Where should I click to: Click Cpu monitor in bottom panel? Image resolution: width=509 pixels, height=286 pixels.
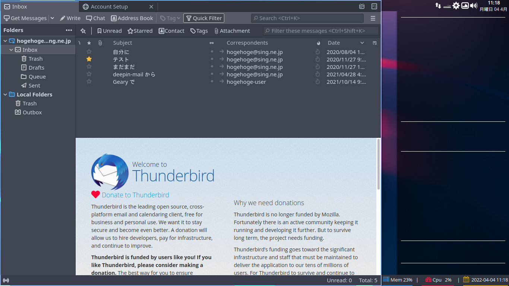click(x=438, y=280)
